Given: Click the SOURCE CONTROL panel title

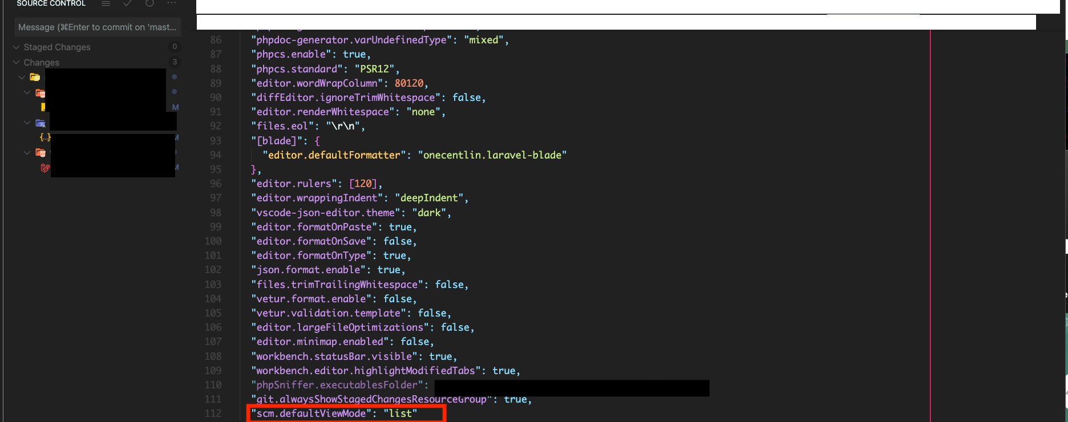Looking at the screenshot, I should click(51, 3).
